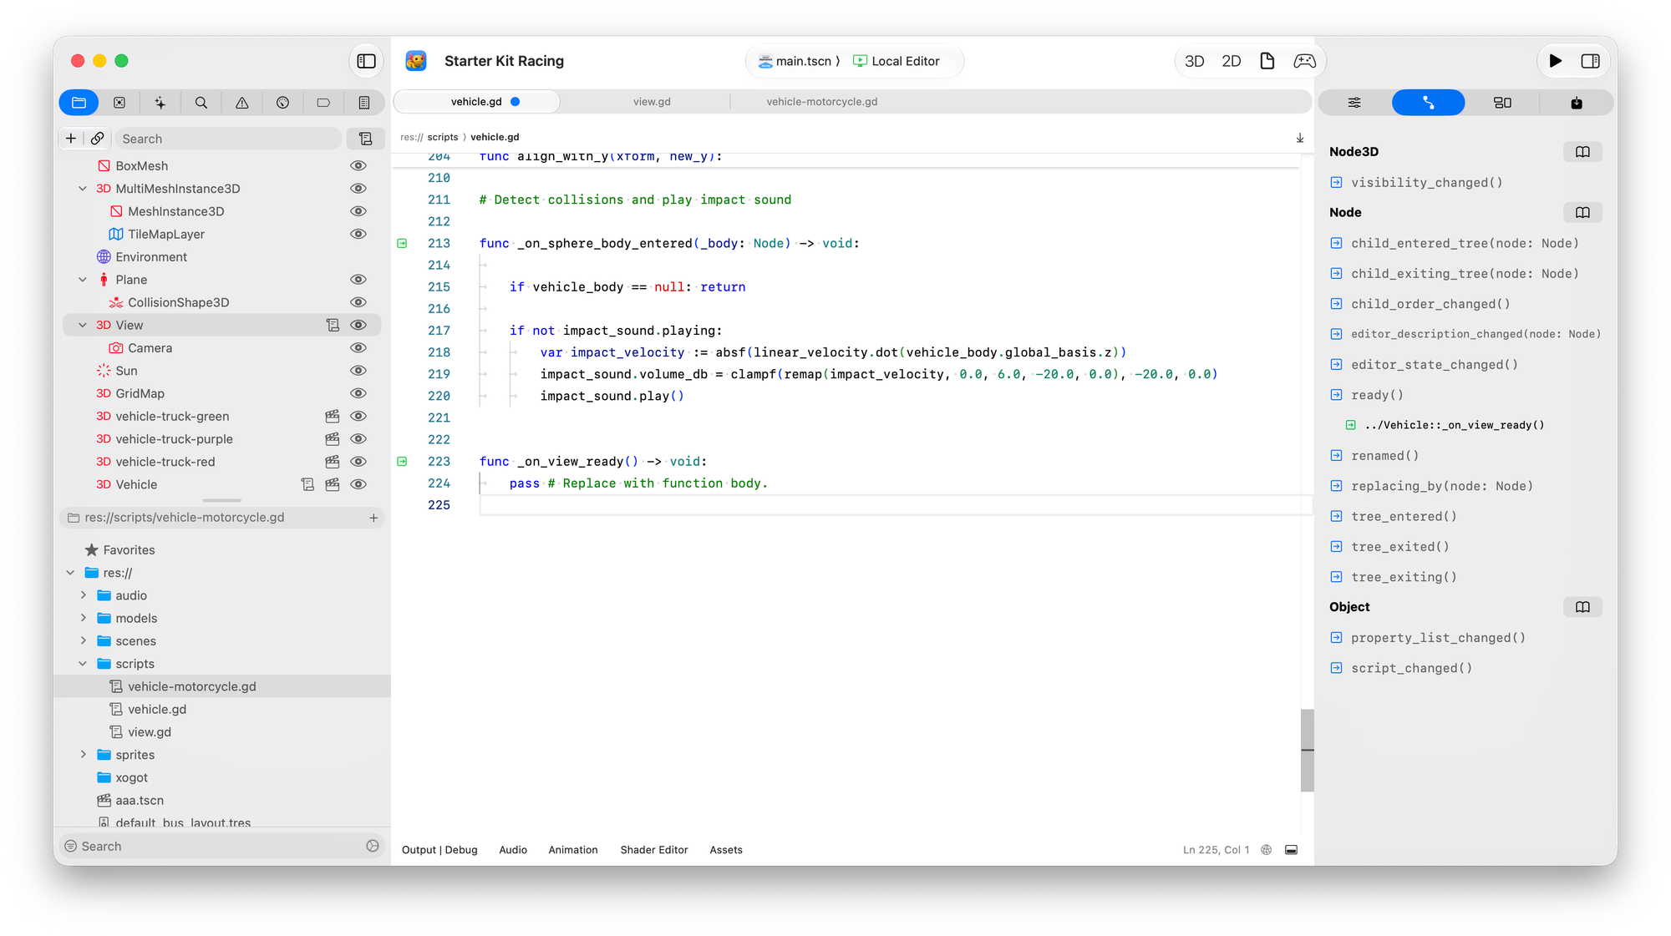Click the sparkle navigator icon

pyautogui.click(x=160, y=103)
